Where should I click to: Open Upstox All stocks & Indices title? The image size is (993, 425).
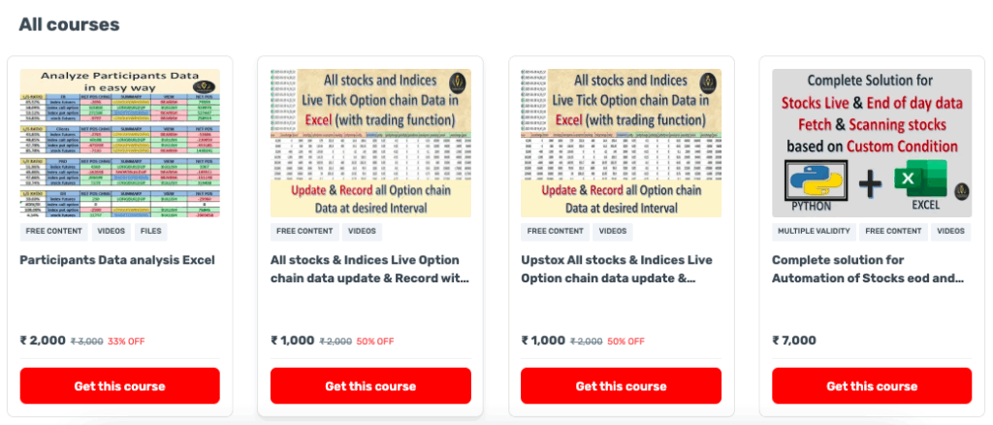click(x=617, y=269)
